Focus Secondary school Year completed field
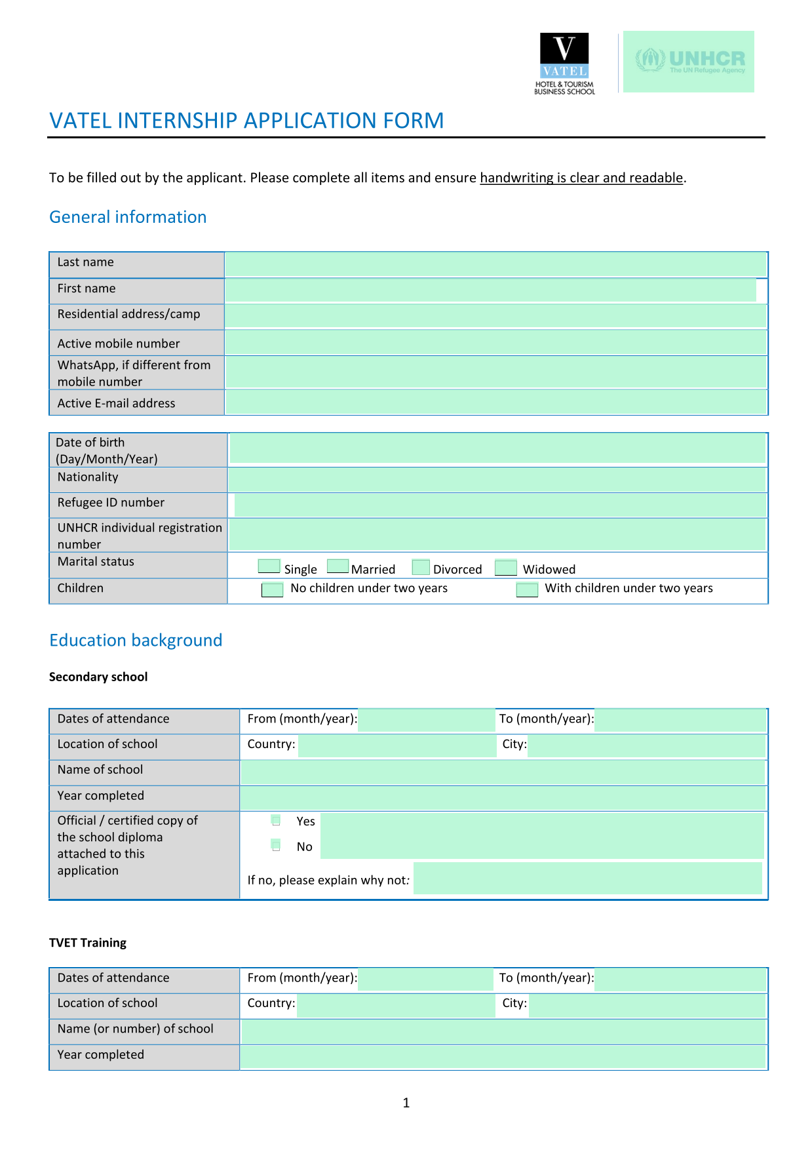This screenshot has height=1150, width=812. (503, 797)
